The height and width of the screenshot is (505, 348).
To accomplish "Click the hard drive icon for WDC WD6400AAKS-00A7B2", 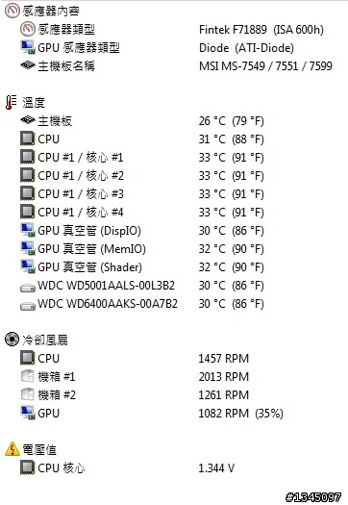I will point(28,306).
